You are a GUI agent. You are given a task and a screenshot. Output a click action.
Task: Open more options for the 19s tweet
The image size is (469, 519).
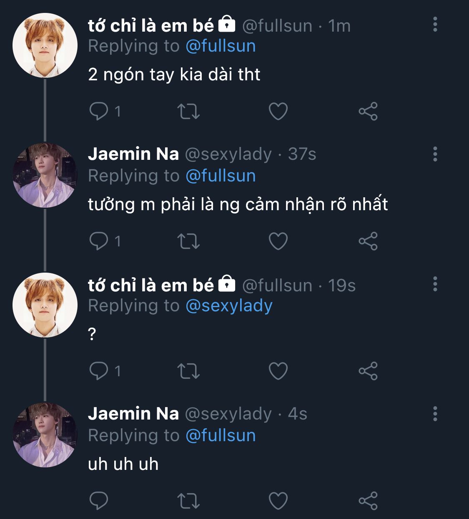[435, 284]
